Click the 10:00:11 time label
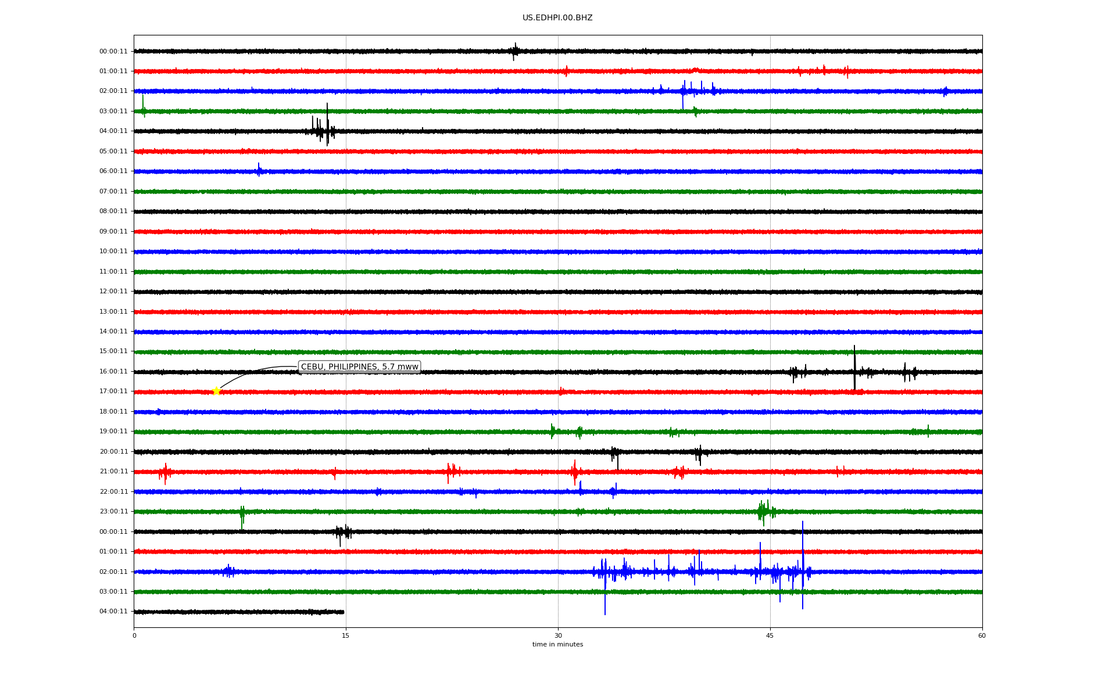Viewport: 1116px width, 697px height. point(113,252)
